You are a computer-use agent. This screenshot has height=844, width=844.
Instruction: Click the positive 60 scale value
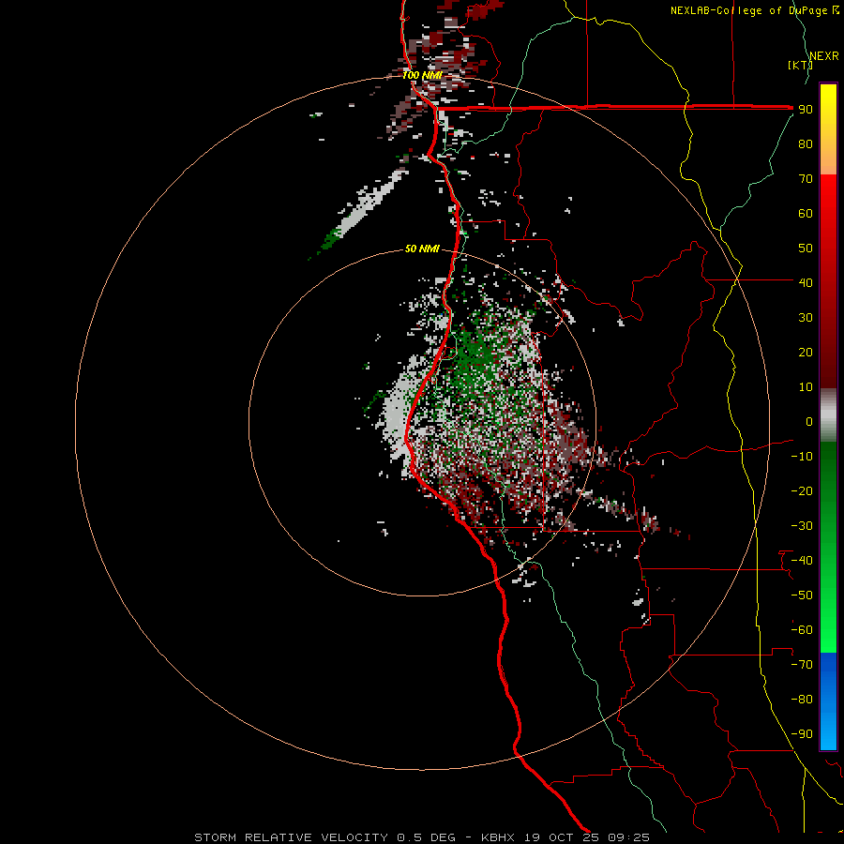tap(806, 214)
